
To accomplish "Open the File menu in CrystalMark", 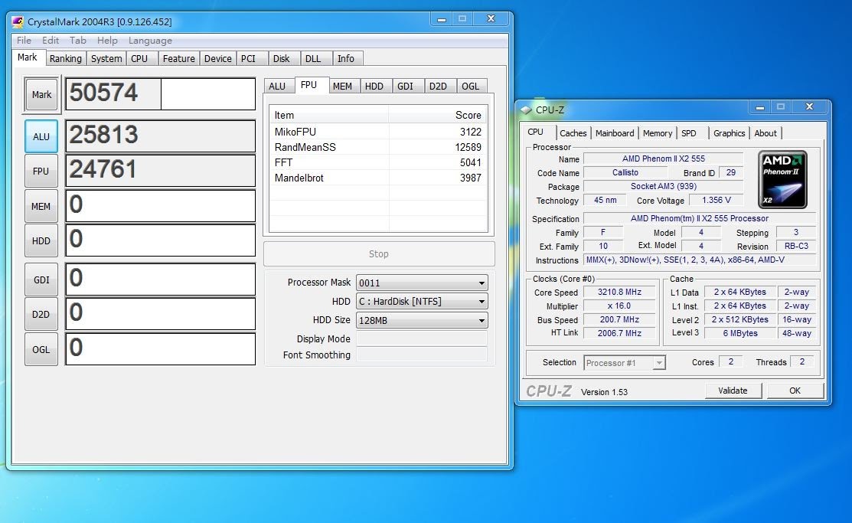I will click(24, 41).
